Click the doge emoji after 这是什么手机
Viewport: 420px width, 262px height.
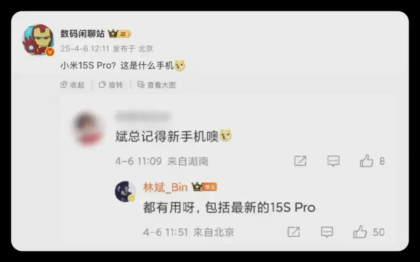pos(180,66)
